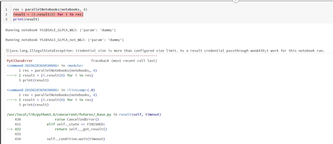Viewport: 333px width, 144px height.
Task: Click the print(result) line in the cell
Action: click(x=26, y=19)
